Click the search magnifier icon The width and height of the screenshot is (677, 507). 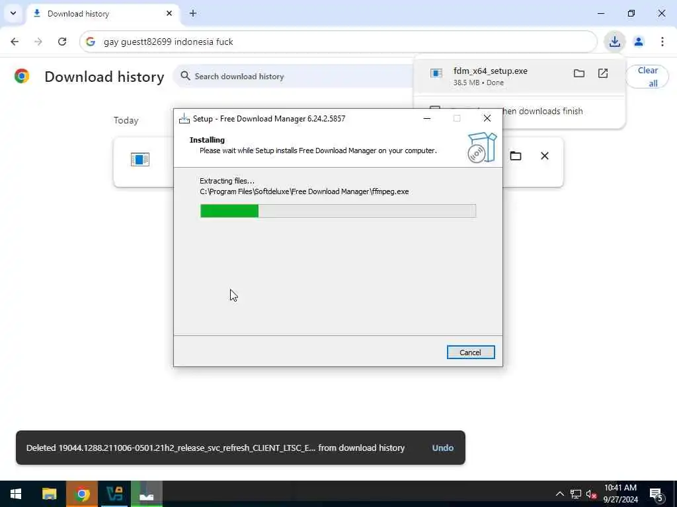coord(185,77)
